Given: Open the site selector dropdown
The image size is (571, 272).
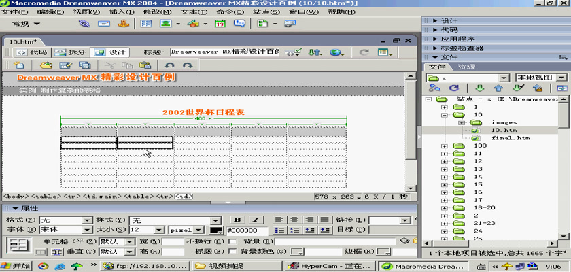Looking at the screenshot, I should click(x=504, y=78).
